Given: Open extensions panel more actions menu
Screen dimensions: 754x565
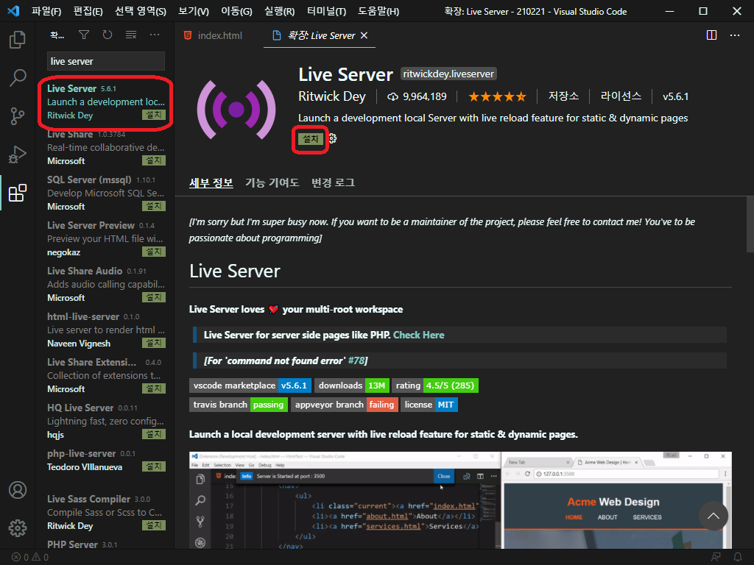Looking at the screenshot, I should click(x=155, y=35).
